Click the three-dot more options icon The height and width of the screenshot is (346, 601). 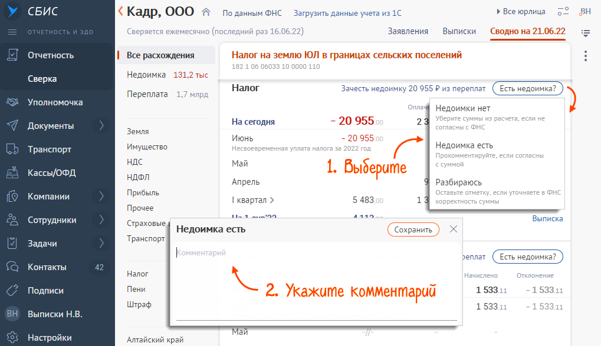pyautogui.click(x=585, y=56)
